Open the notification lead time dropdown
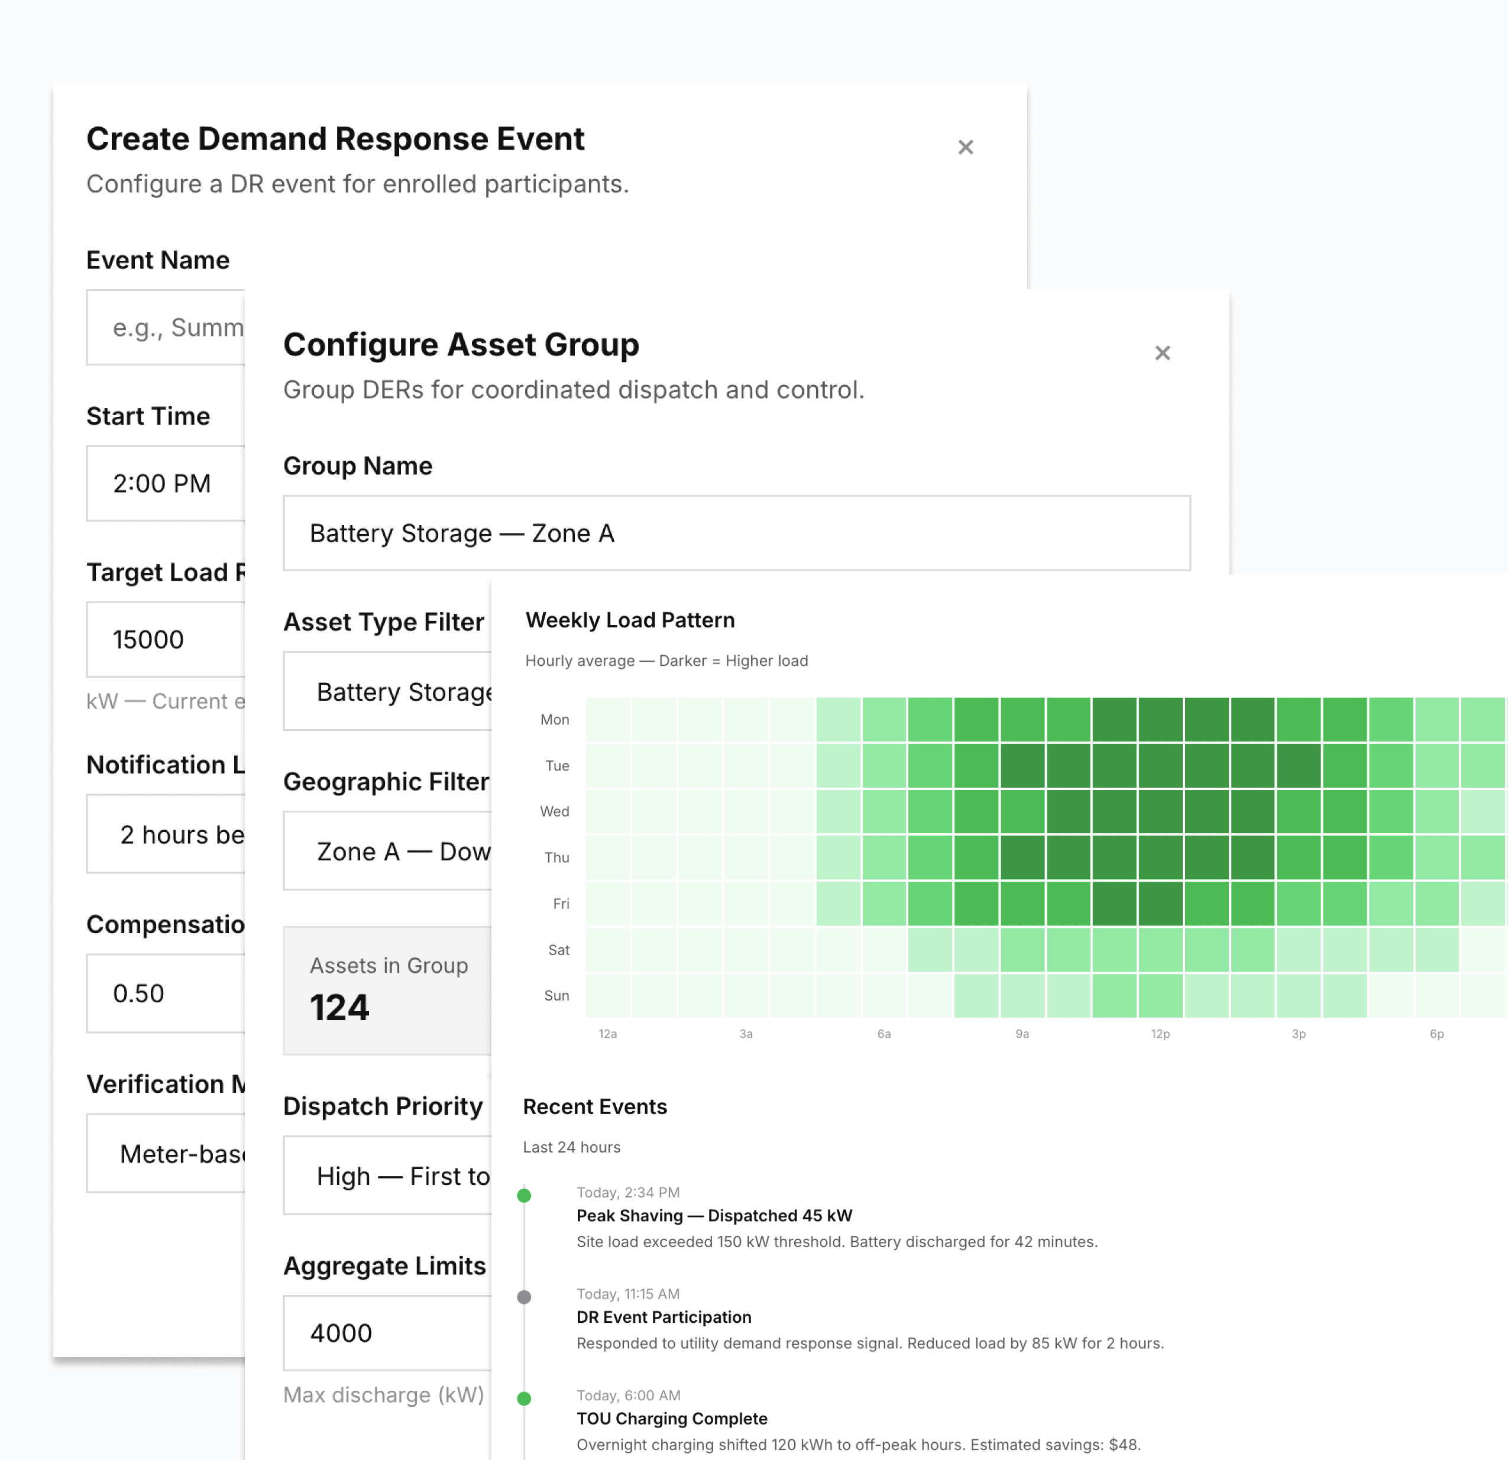Viewport: 1508px width, 1460px height. (x=166, y=834)
